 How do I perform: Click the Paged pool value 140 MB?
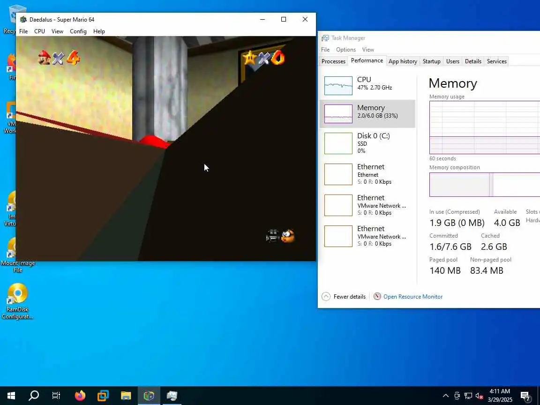445,270
